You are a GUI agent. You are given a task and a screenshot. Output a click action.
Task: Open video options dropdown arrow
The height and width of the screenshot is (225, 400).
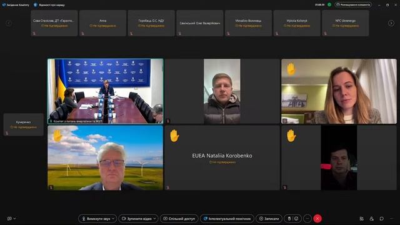[155, 219]
